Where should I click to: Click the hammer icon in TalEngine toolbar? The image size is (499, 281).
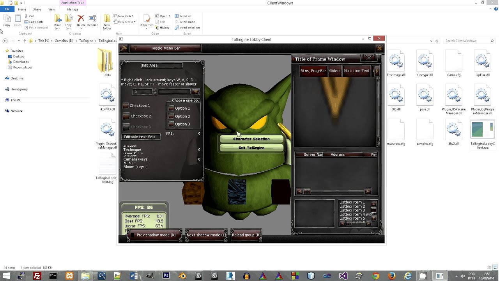[x=124, y=48]
